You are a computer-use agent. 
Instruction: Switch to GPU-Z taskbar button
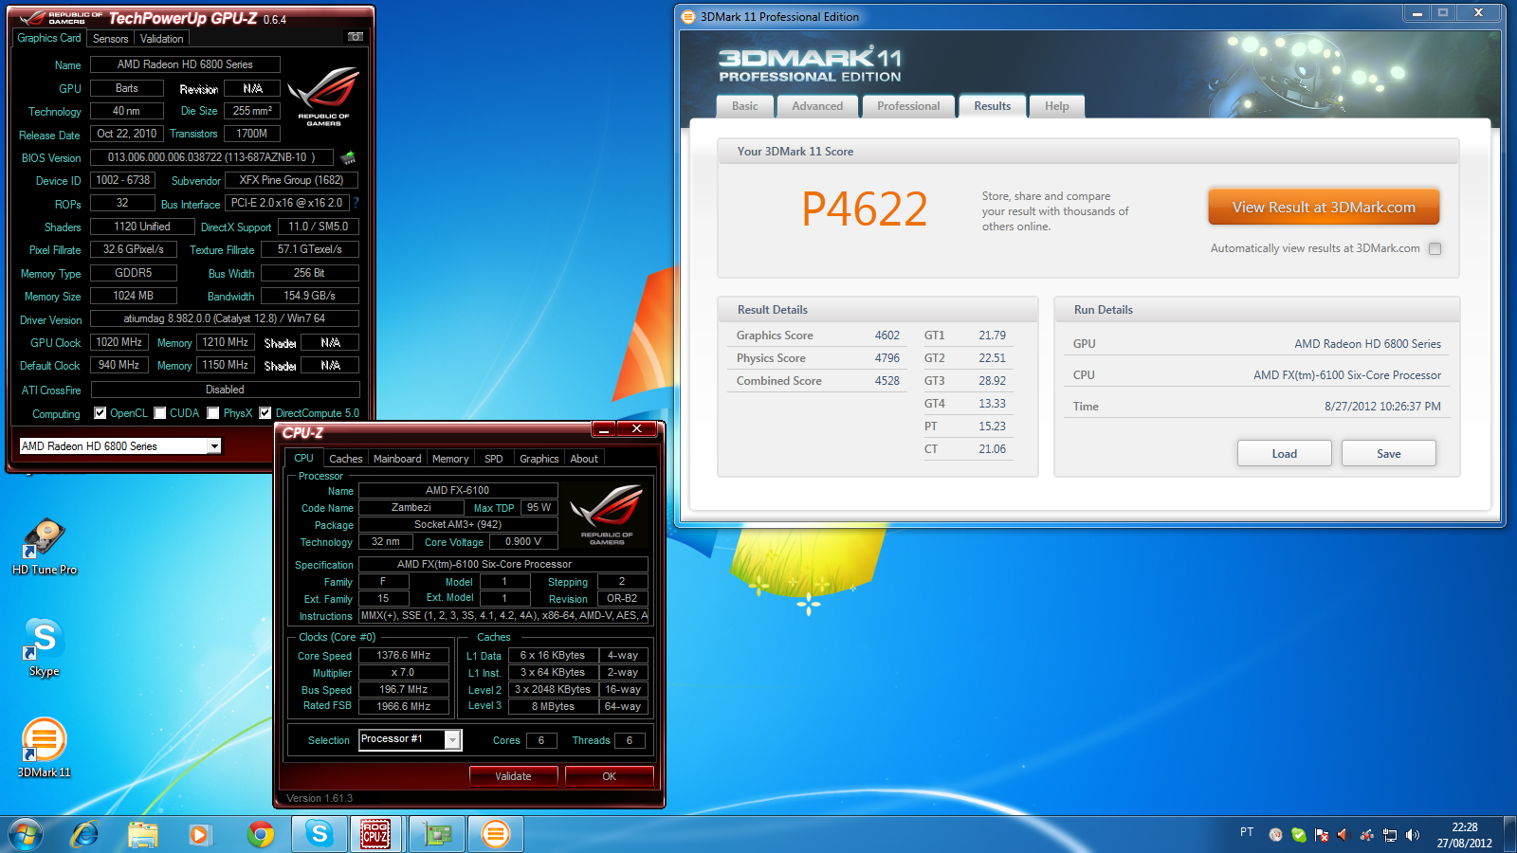(x=437, y=834)
